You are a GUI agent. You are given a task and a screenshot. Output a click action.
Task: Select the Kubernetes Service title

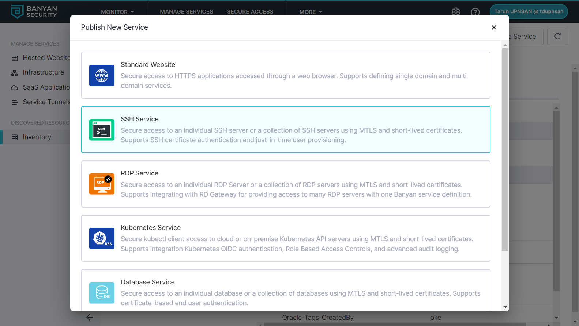coord(151,228)
